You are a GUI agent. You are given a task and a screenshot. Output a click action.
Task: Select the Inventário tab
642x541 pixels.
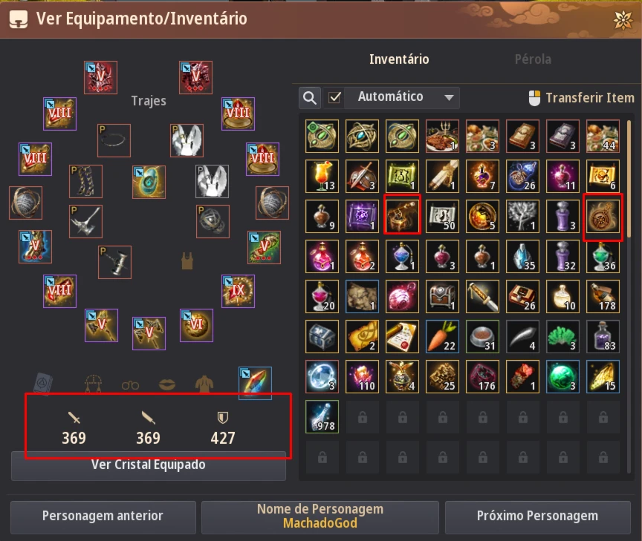pos(399,59)
